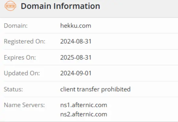Screen dimensions: 178x122
Task: Click the Expires On: label
Action: tap(20, 58)
